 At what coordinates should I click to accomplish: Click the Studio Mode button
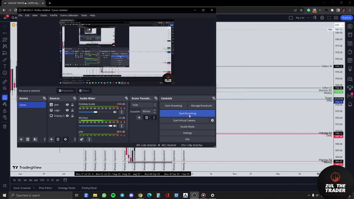187,126
